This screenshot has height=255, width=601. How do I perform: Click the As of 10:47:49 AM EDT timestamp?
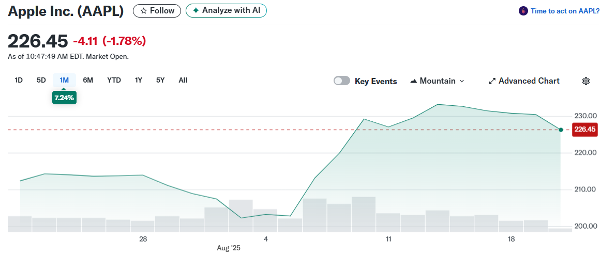(x=68, y=57)
